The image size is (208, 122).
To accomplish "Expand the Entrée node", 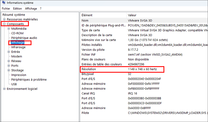I will coord(9,52).
